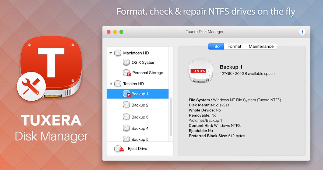
Task: Click the Eject Drive icon
Action: coord(119,149)
